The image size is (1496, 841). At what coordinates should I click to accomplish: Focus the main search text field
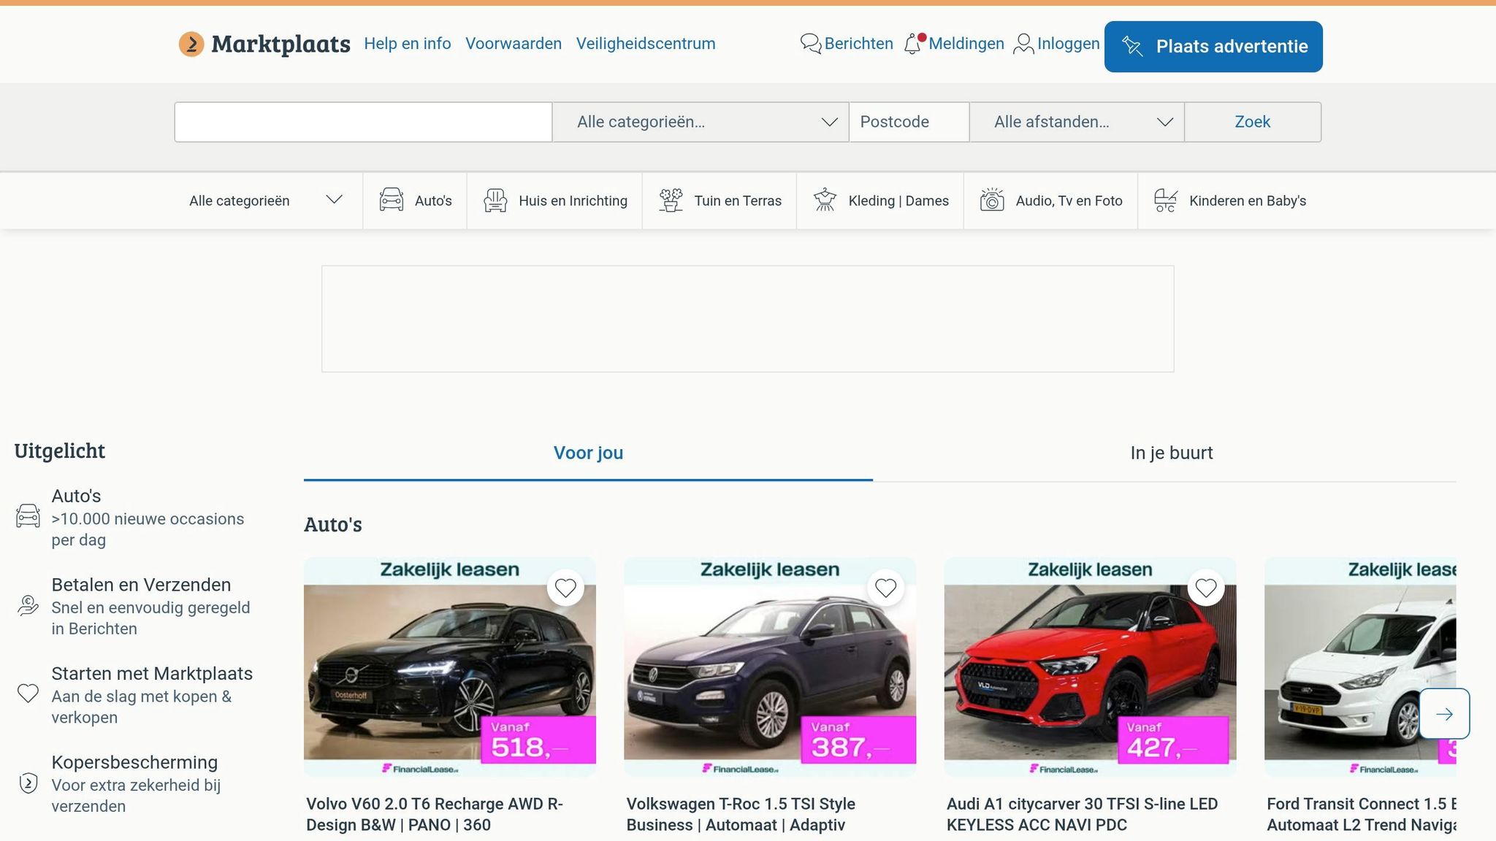pos(363,122)
